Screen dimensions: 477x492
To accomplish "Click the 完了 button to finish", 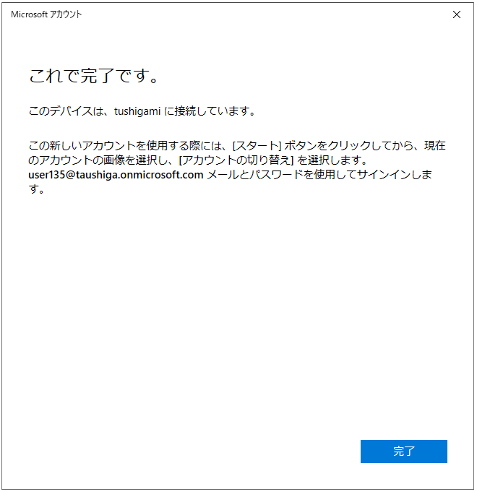I will click(403, 452).
